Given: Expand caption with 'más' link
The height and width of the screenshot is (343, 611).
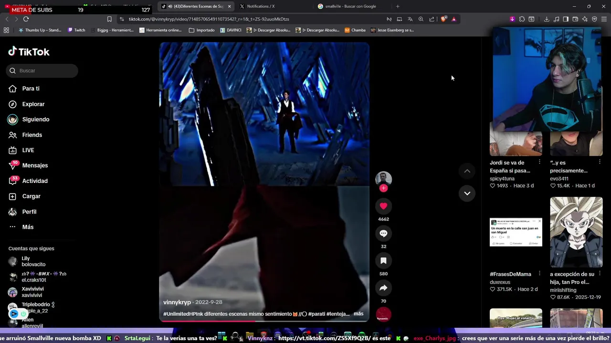Looking at the screenshot, I should [x=358, y=314].
